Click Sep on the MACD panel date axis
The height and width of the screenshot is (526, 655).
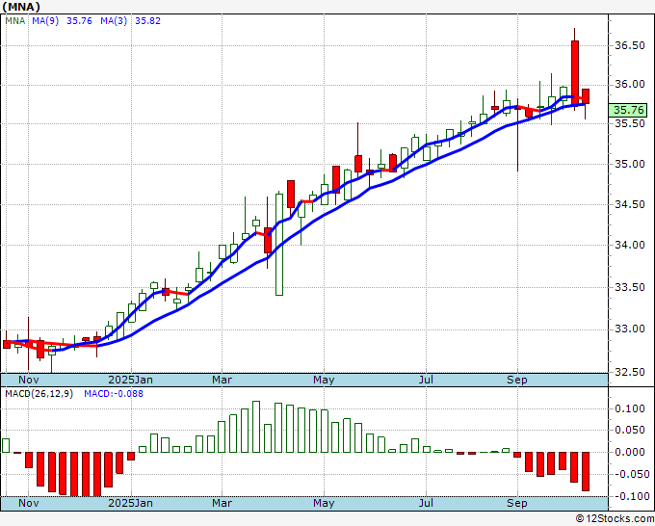point(516,503)
